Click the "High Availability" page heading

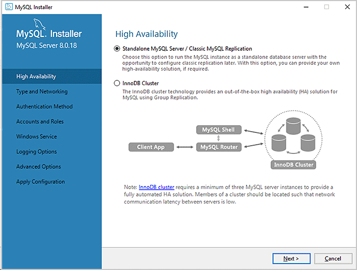click(x=146, y=34)
